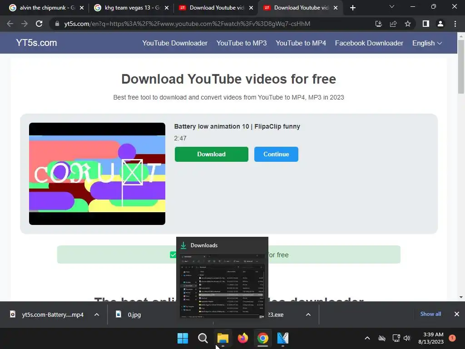Close the 'alvin the chipmunk' tab
465x349 pixels.
(82, 8)
